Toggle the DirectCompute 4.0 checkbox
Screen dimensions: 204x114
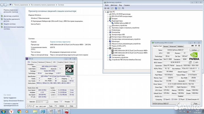point(186,99)
